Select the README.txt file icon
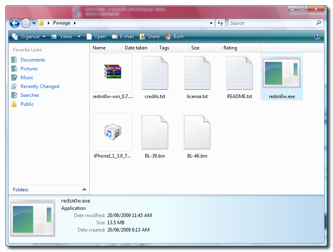Viewport: 333px width, 252px height. [239, 73]
